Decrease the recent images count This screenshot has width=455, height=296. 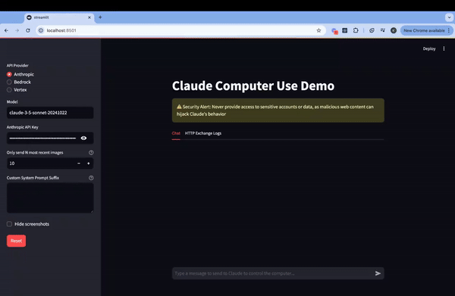point(79,164)
